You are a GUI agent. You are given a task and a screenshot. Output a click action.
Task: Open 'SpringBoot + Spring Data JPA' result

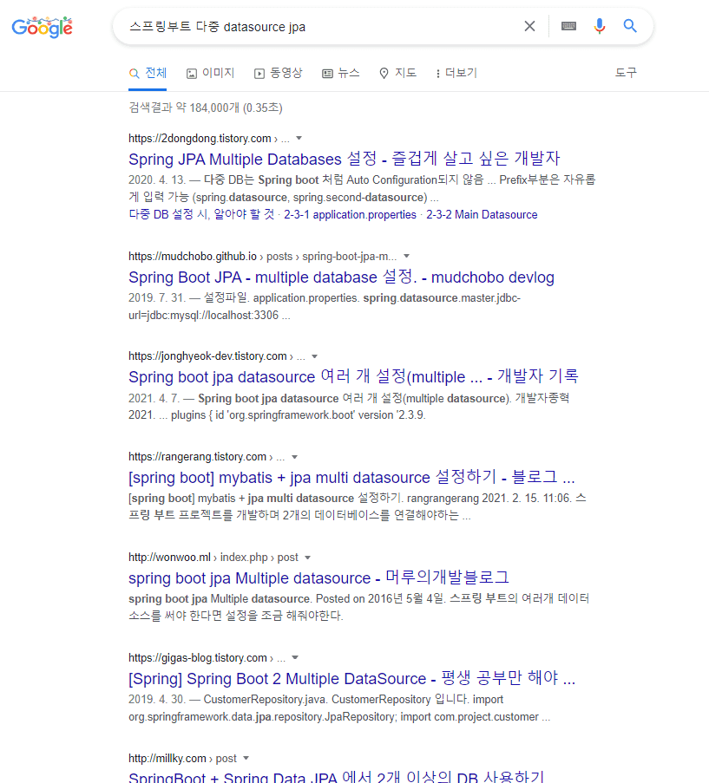click(x=336, y=777)
